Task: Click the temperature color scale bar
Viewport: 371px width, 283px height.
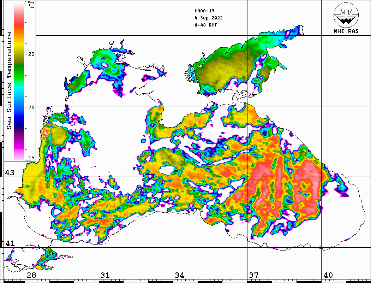Action: coord(19,81)
